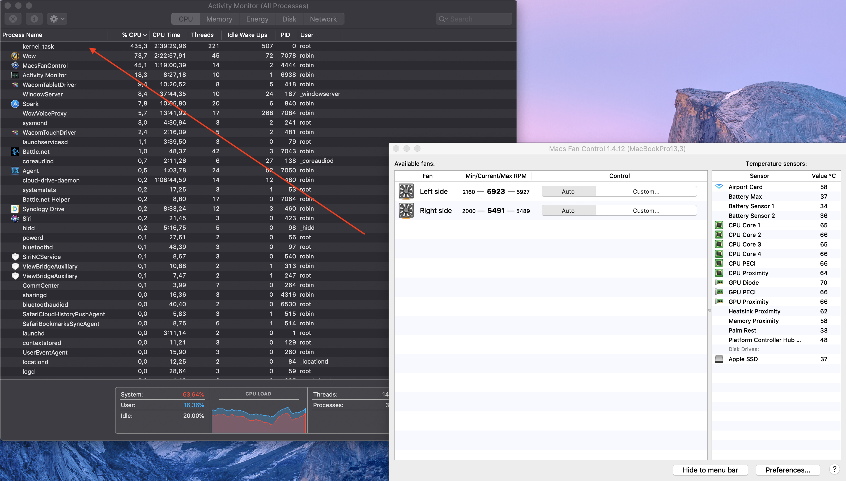846x481 pixels.
Task: Select the Battery Max sensor row
Action: tap(776, 197)
